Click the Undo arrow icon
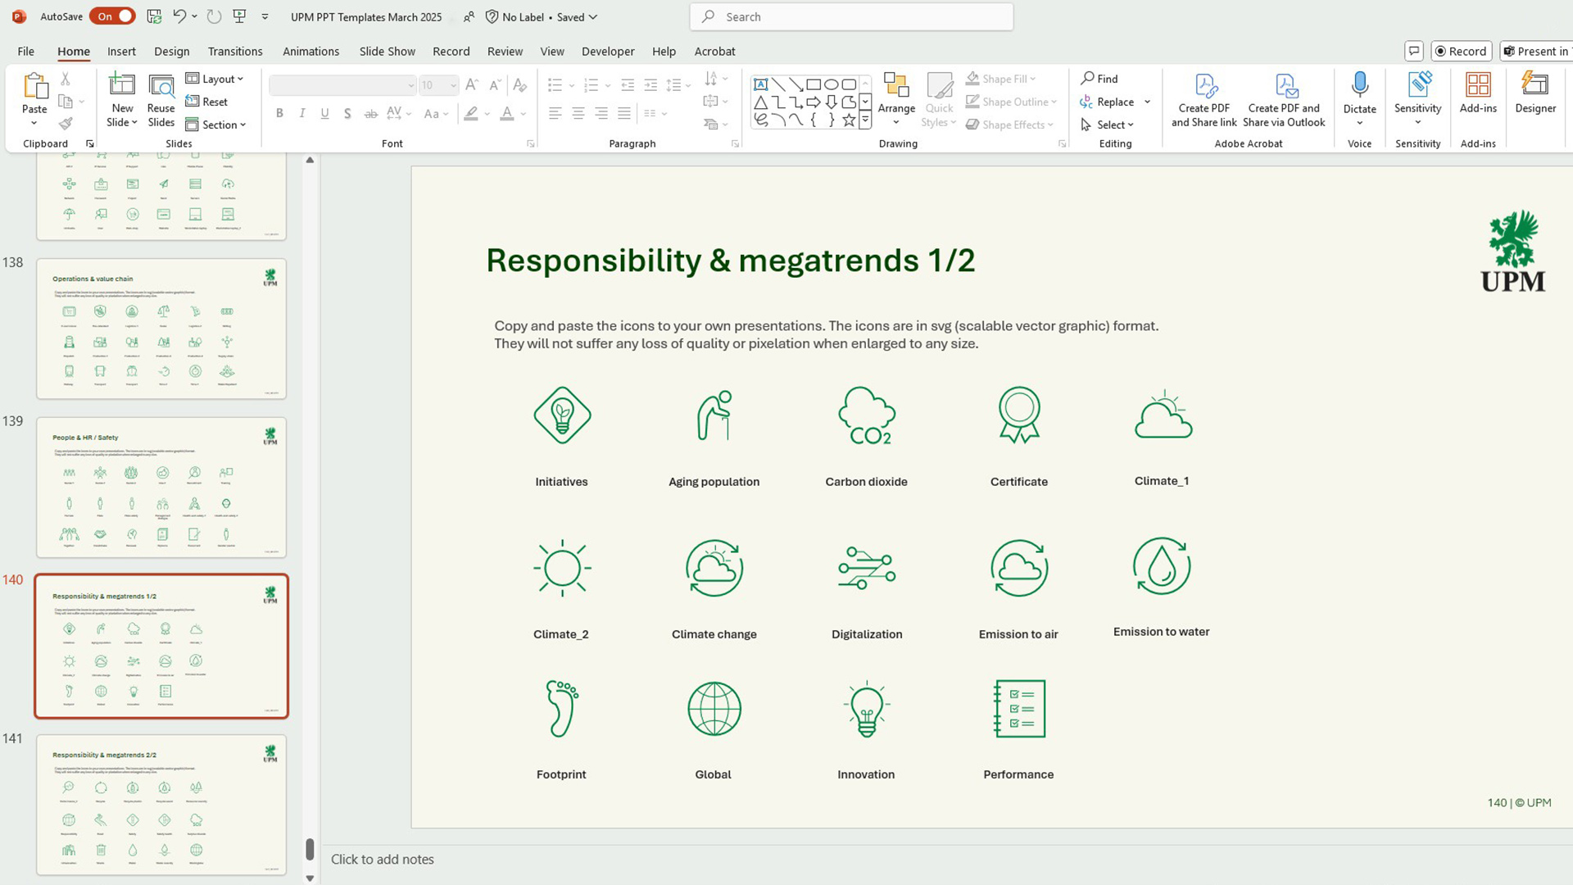Image resolution: width=1573 pixels, height=885 pixels. coord(179,16)
